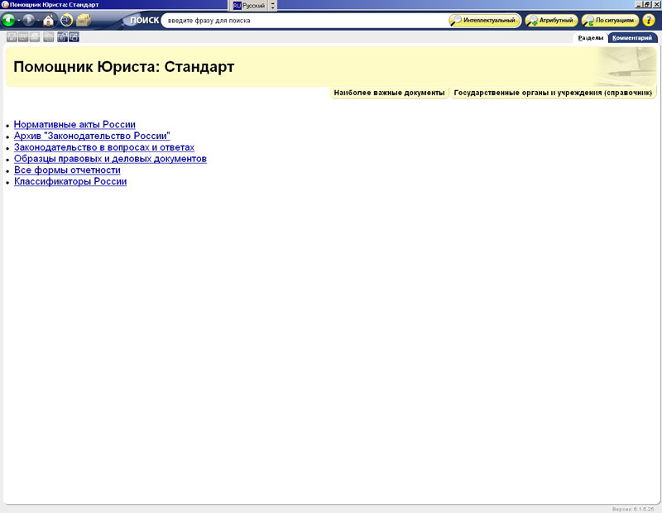Click the search phrase input field
Image resolution: width=662 pixels, height=513 pixels.
[x=302, y=20]
